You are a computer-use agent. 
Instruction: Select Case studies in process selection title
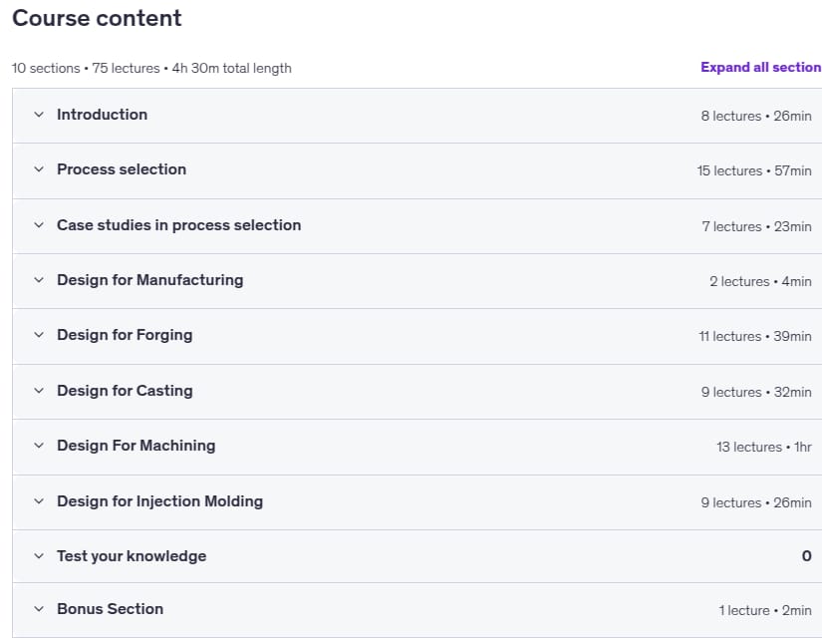(x=178, y=225)
